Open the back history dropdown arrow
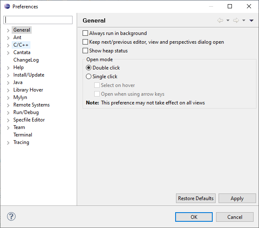Image resolution: width=259 pixels, height=228 pixels. point(228,20)
